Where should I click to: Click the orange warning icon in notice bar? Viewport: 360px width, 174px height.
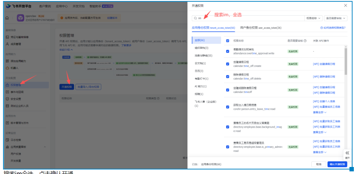tap(62, 18)
